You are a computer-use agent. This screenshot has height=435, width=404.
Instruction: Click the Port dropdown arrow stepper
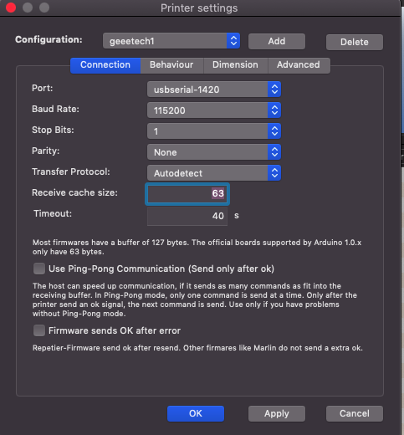[x=274, y=90]
